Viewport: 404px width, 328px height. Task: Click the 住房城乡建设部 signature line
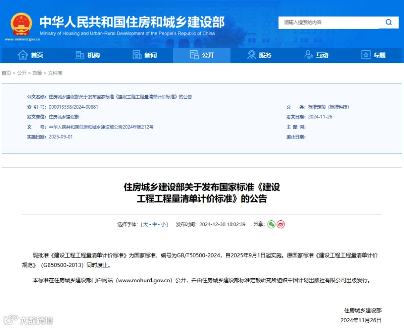[x=363, y=311]
